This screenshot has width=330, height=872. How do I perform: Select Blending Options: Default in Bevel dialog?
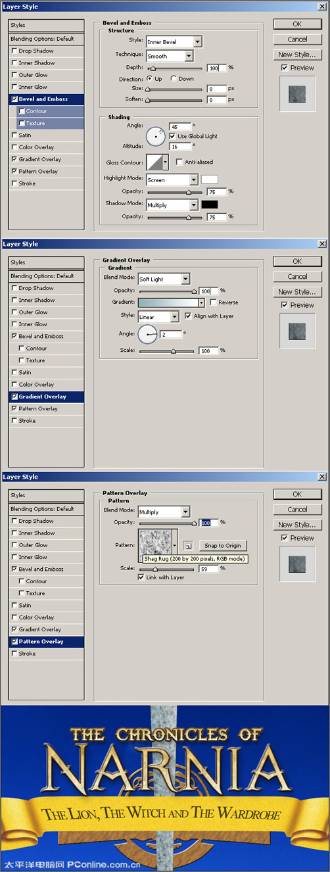click(47, 39)
